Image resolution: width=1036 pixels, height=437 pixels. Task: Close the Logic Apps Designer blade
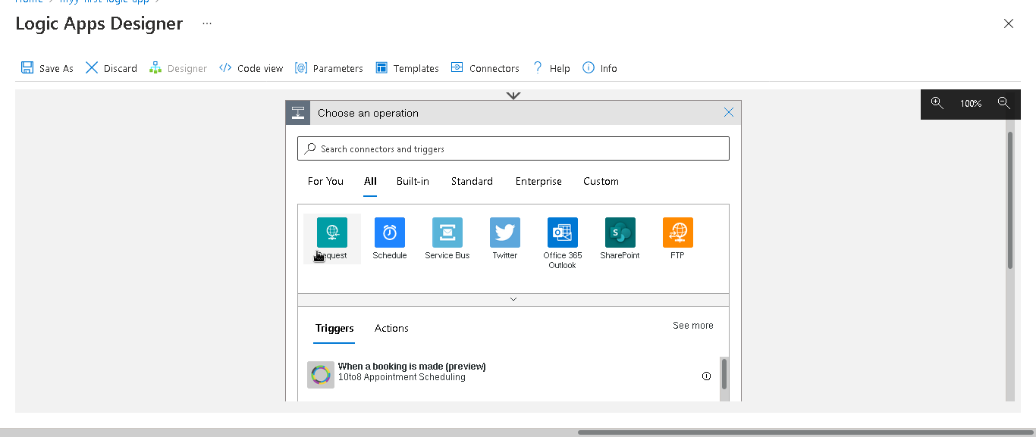coord(1009,23)
